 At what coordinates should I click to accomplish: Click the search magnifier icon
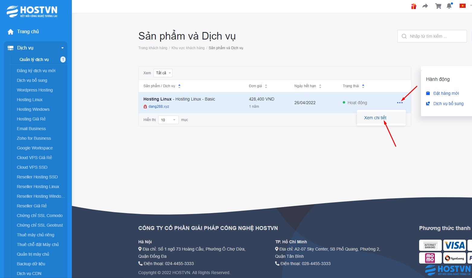[x=404, y=36]
